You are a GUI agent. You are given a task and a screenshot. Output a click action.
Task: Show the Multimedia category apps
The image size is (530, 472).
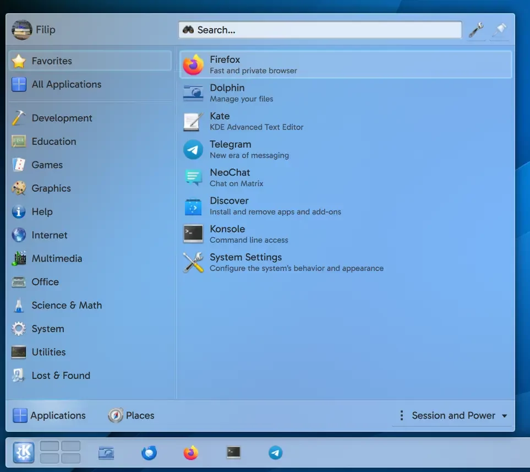pyautogui.click(x=57, y=258)
